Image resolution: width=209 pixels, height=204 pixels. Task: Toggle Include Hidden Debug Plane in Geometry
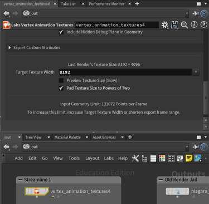coord(61,32)
